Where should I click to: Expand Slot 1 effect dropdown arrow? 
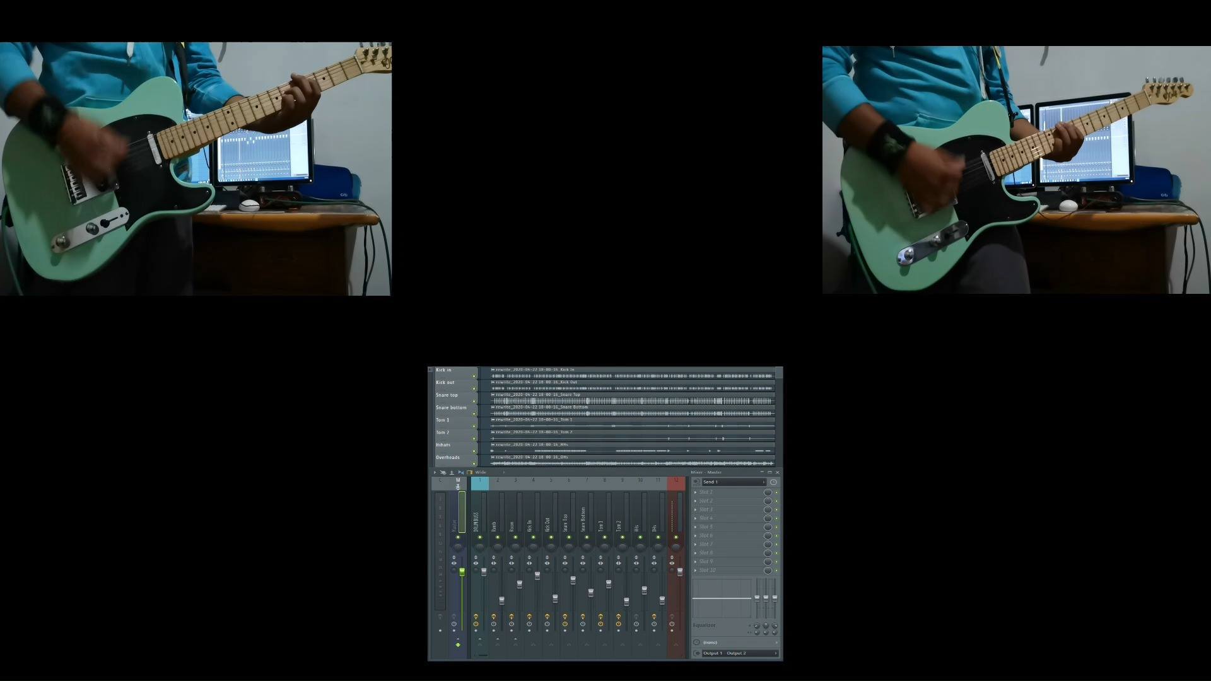(x=696, y=492)
